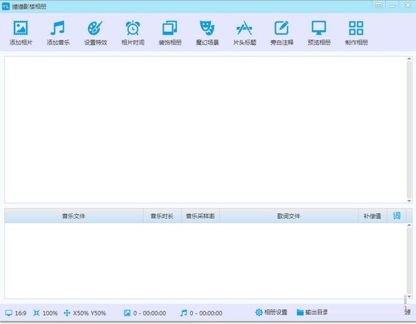
Task: Minimize the album maker window
Action: point(392,6)
